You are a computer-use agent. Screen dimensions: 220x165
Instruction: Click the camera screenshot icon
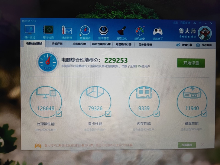click(x=198, y=45)
